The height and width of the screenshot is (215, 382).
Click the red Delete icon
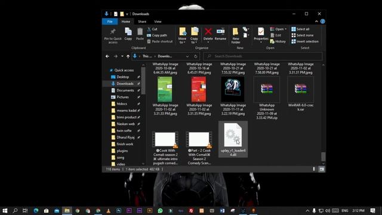208,32
